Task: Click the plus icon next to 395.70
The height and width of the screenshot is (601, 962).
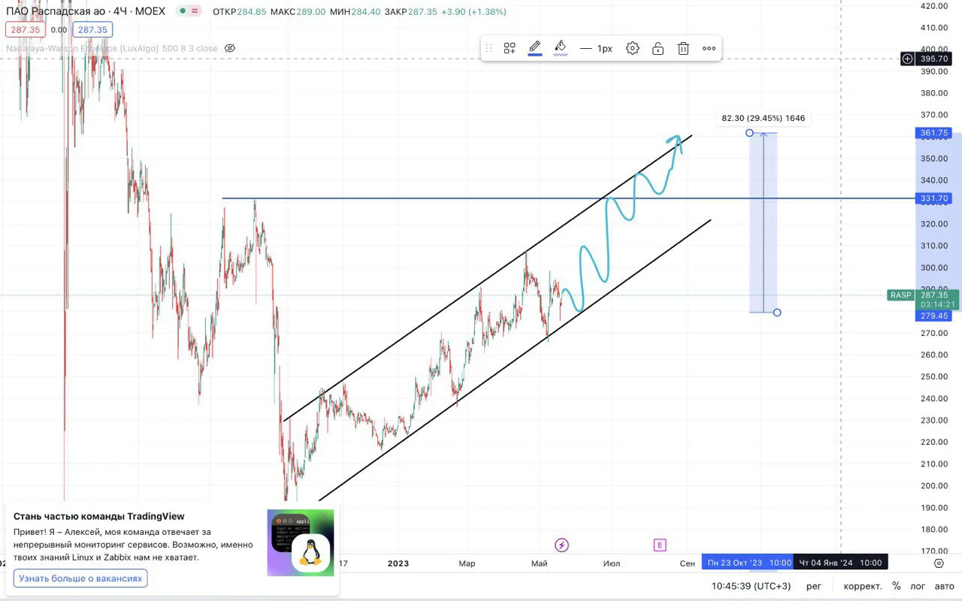Action: pyautogui.click(x=908, y=59)
